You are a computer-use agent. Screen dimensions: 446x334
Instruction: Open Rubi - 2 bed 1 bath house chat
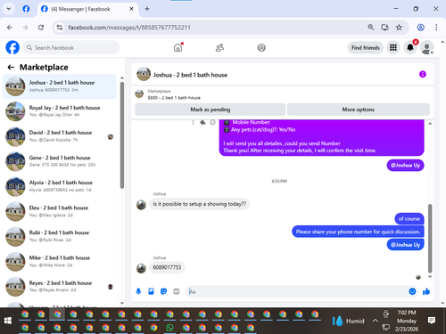(x=60, y=236)
